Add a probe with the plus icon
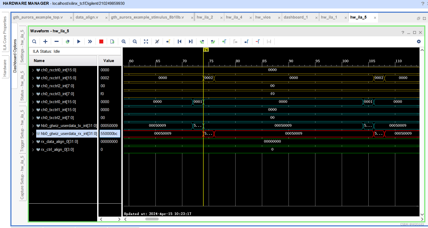428x228 pixels. pos(46,42)
